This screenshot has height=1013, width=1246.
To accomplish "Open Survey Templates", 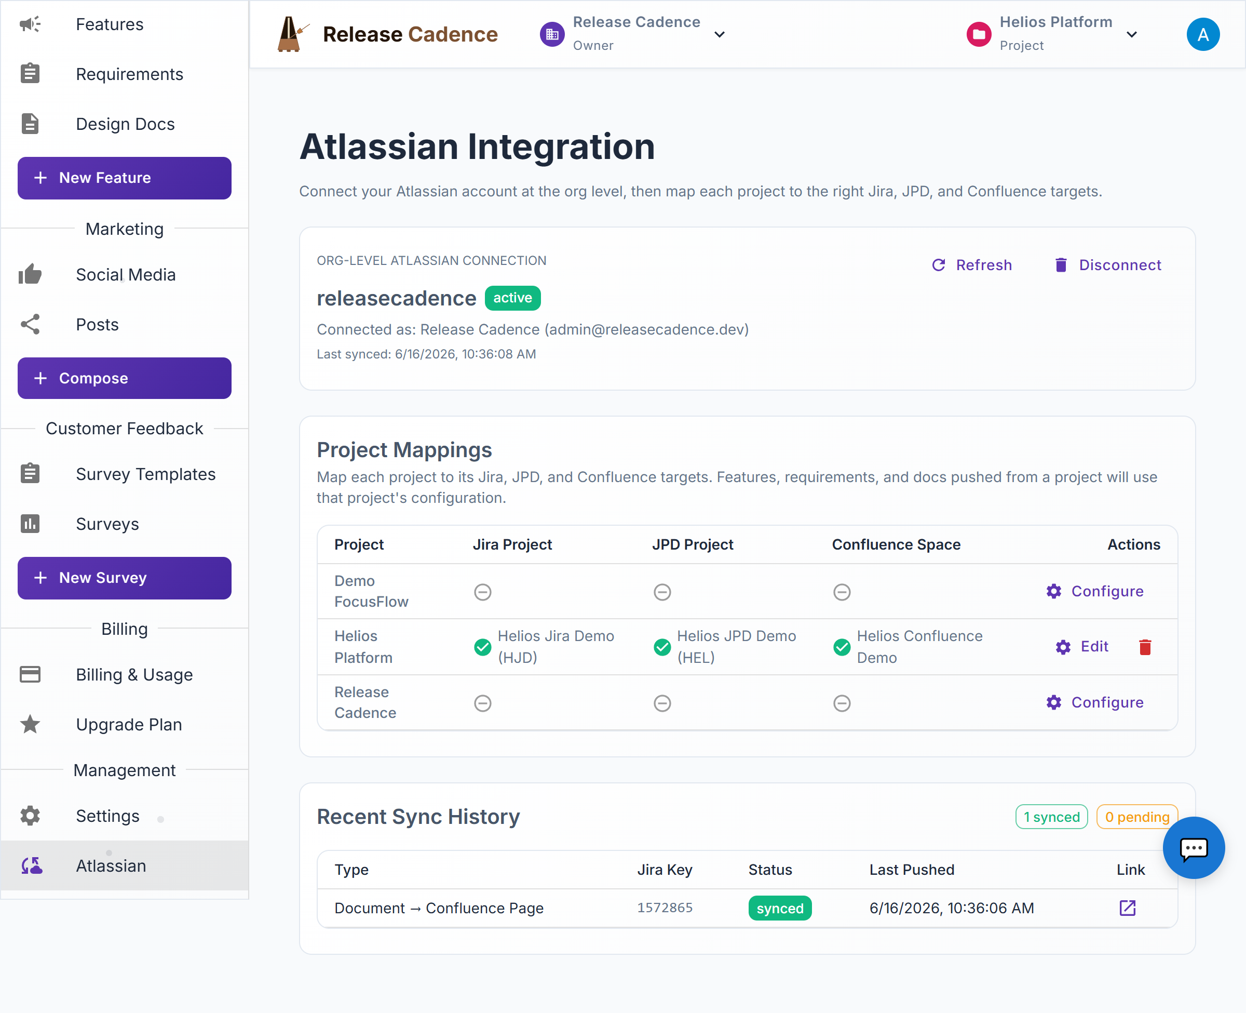I will coord(125,473).
